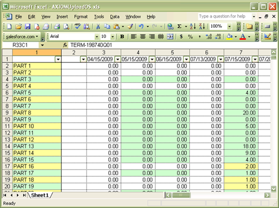Click the Undo dropdown arrow
The width and height of the screenshot is (279, 208).
pyautogui.click(x=148, y=27)
